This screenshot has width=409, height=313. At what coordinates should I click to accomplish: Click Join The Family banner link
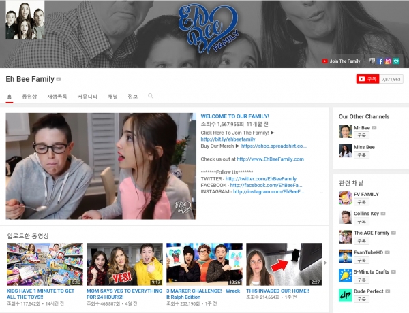click(x=341, y=61)
